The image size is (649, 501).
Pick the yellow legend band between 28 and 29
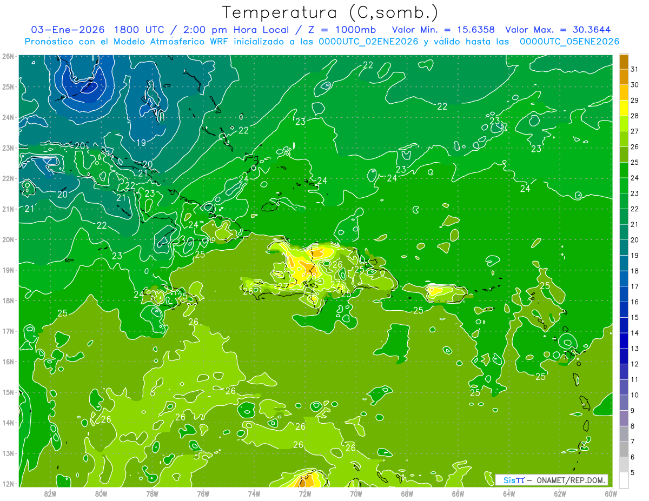tap(624, 108)
